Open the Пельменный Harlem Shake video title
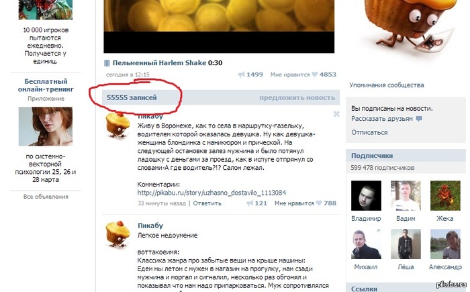470x292 pixels. click(x=159, y=63)
